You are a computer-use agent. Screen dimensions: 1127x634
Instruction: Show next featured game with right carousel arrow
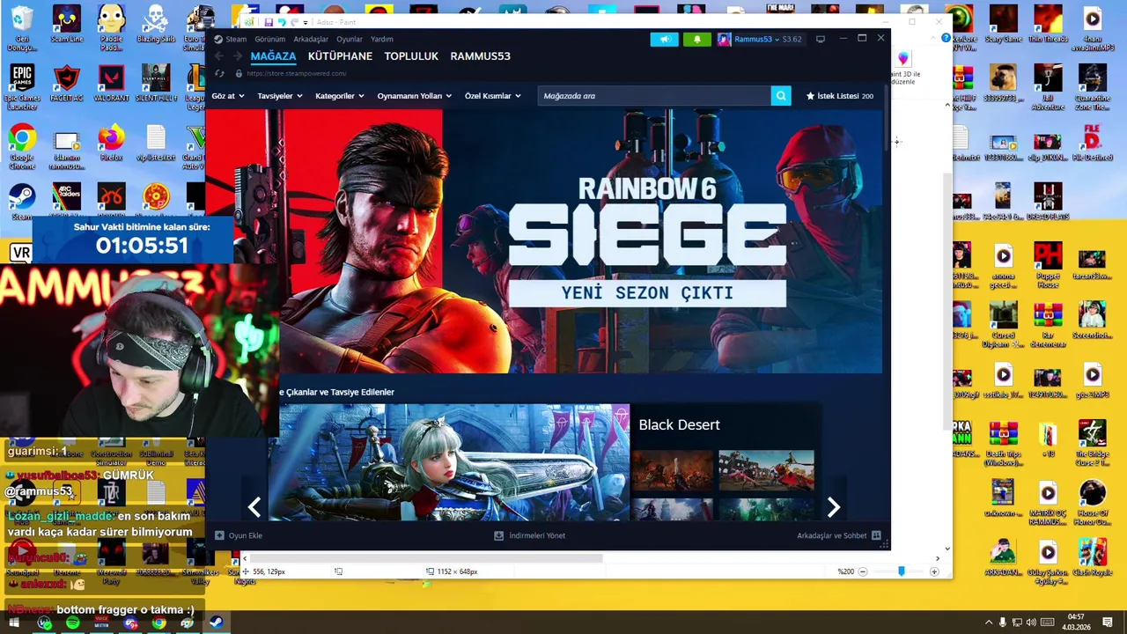coord(833,507)
